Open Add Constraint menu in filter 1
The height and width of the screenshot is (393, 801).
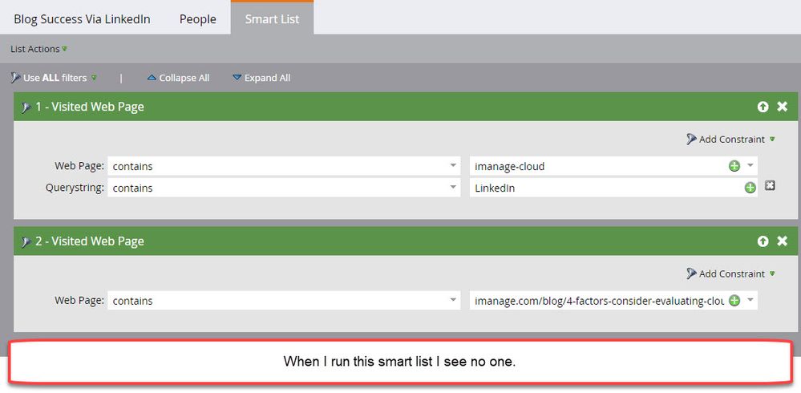(730, 140)
